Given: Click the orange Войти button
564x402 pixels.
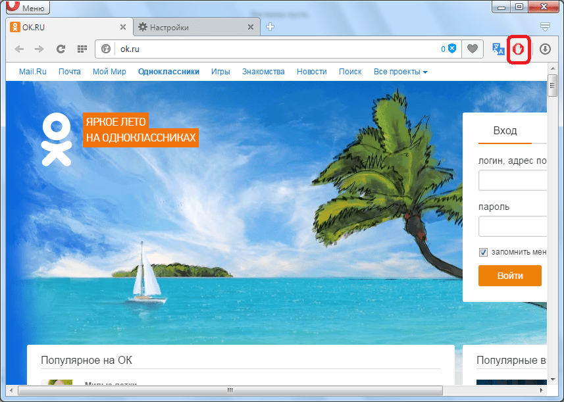Looking at the screenshot, I should click(509, 276).
